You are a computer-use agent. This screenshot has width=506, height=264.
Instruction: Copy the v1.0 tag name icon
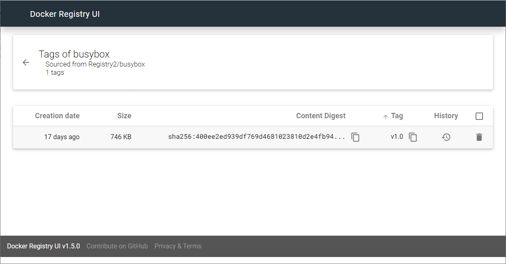[413, 137]
